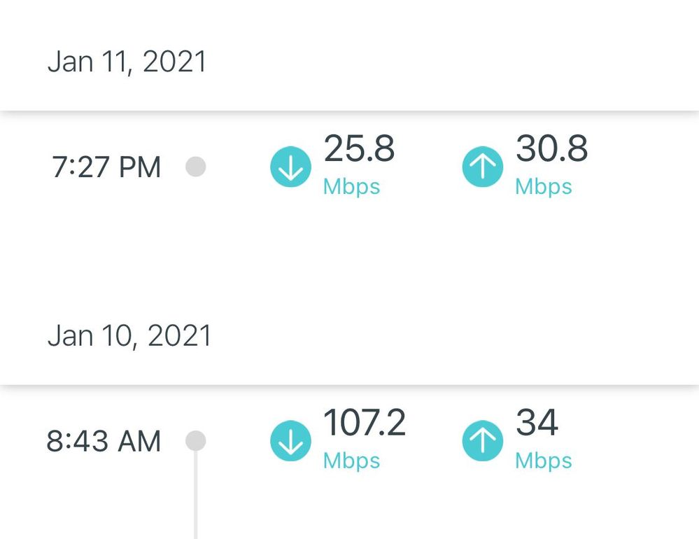The width and height of the screenshot is (699, 539).
Task: Tap the Mbps label under 34
Action: pos(544,461)
